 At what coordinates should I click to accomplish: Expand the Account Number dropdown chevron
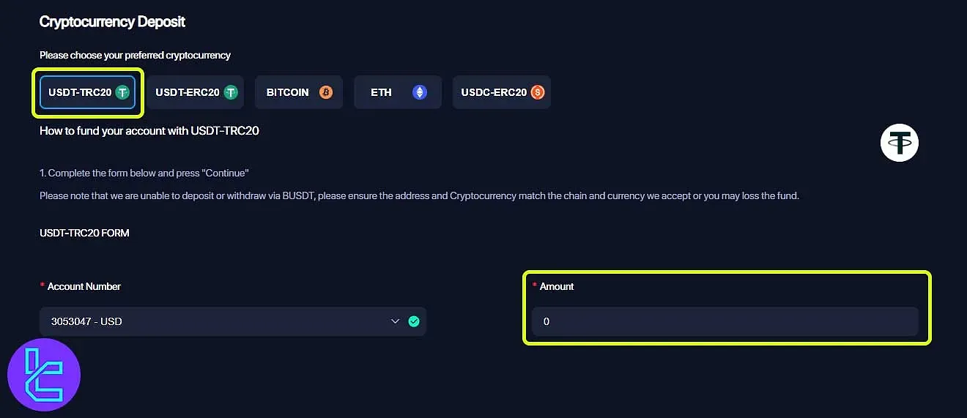click(x=396, y=321)
